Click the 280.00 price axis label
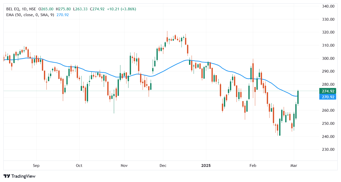The image size is (341, 182). pyautogui.click(x=329, y=84)
